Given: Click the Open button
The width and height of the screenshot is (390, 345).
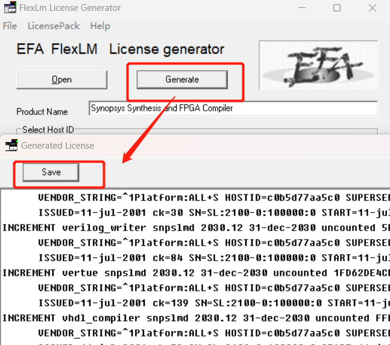Looking at the screenshot, I should (61, 79).
